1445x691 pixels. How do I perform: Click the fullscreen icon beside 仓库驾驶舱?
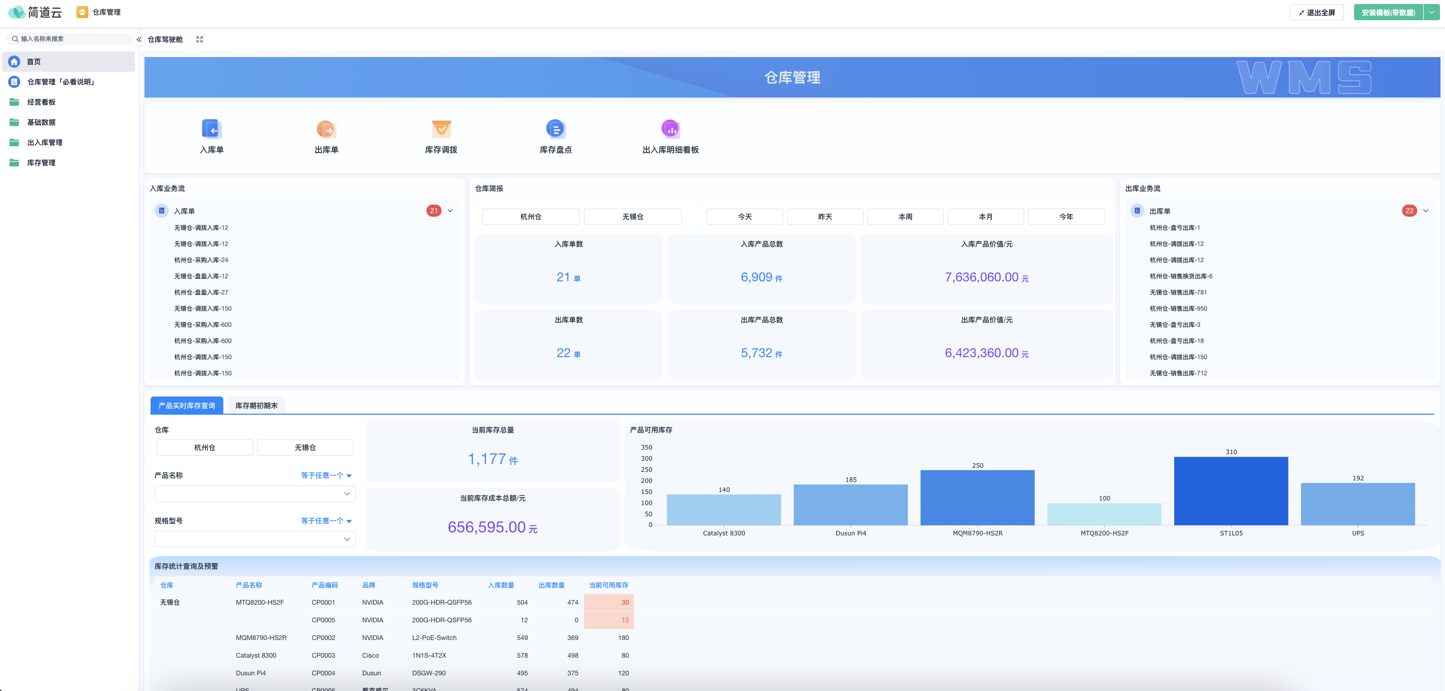click(x=199, y=39)
